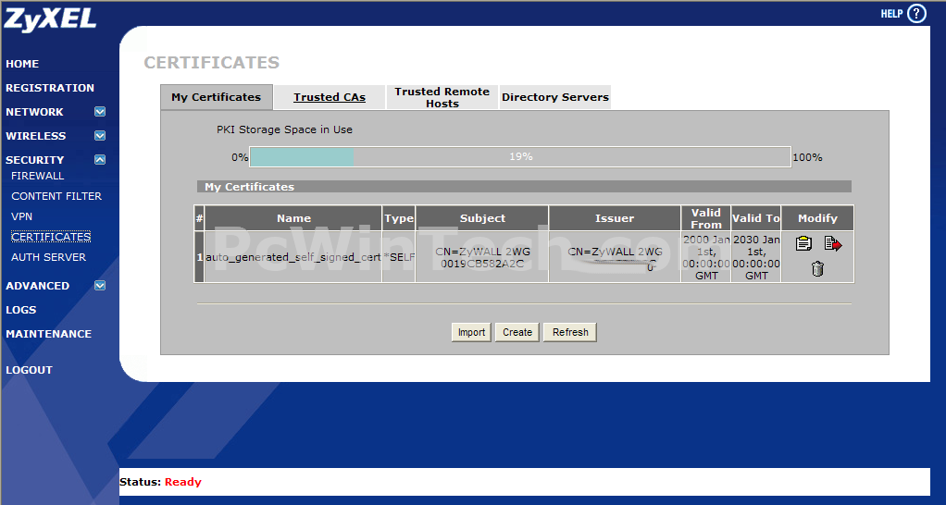Switch to the Trusted CAs tab
The width and height of the screenshot is (946, 505).
(x=330, y=97)
